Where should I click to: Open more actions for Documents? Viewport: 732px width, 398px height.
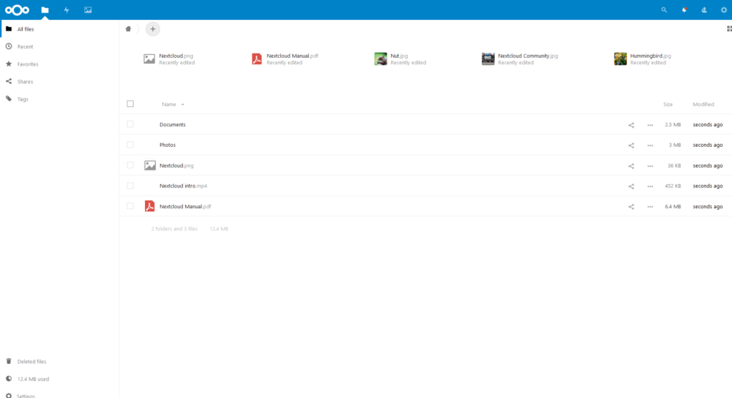tap(651, 125)
